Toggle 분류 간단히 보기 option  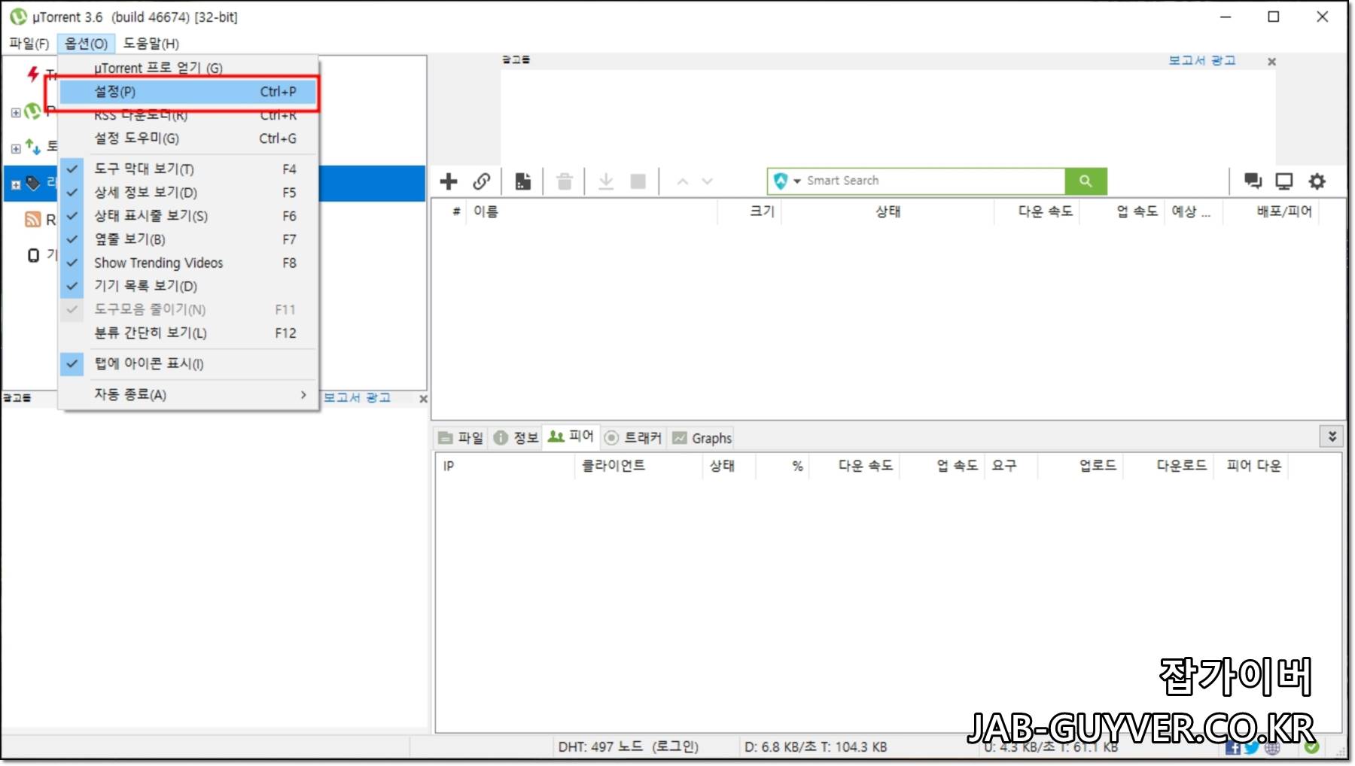(188, 333)
